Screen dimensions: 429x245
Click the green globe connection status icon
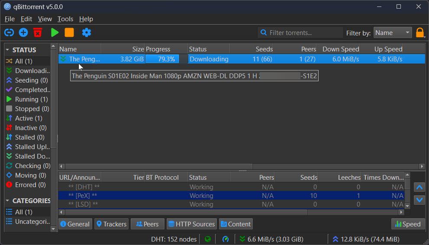coord(208,239)
